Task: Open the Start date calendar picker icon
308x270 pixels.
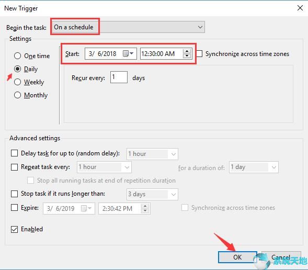Action: (x=128, y=53)
